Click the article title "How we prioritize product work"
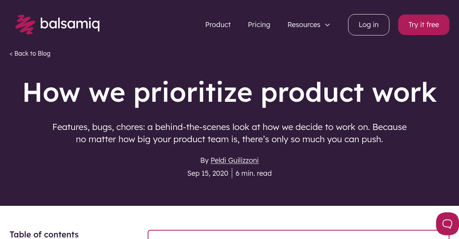The image size is (459, 239). [x=229, y=92]
